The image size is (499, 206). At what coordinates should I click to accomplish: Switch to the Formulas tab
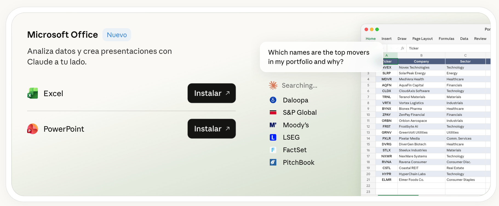point(446,39)
